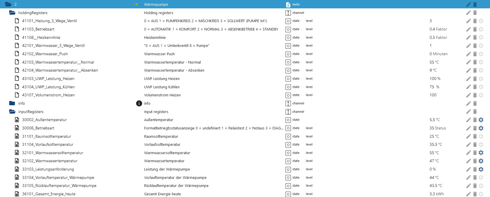Select 30002_Außentemperatur input register
This screenshot has height=197, width=490.
[44, 120]
